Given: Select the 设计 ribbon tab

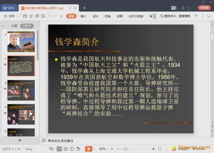Looking at the screenshot, I should pyautogui.click(x=95, y=16).
